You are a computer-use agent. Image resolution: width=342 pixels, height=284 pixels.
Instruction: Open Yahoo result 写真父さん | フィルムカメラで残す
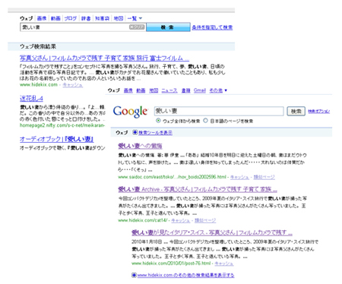pyautogui.click(x=104, y=58)
